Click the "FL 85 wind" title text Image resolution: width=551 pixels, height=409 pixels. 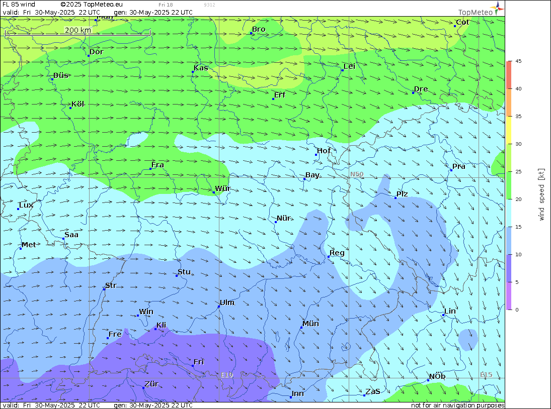tap(19, 4)
